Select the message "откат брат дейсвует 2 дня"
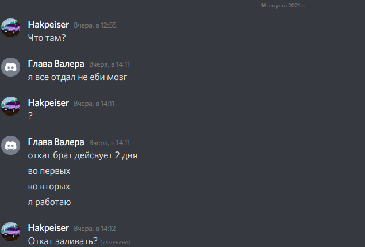The height and width of the screenshot is (247, 365). click(x=83, y=155)
